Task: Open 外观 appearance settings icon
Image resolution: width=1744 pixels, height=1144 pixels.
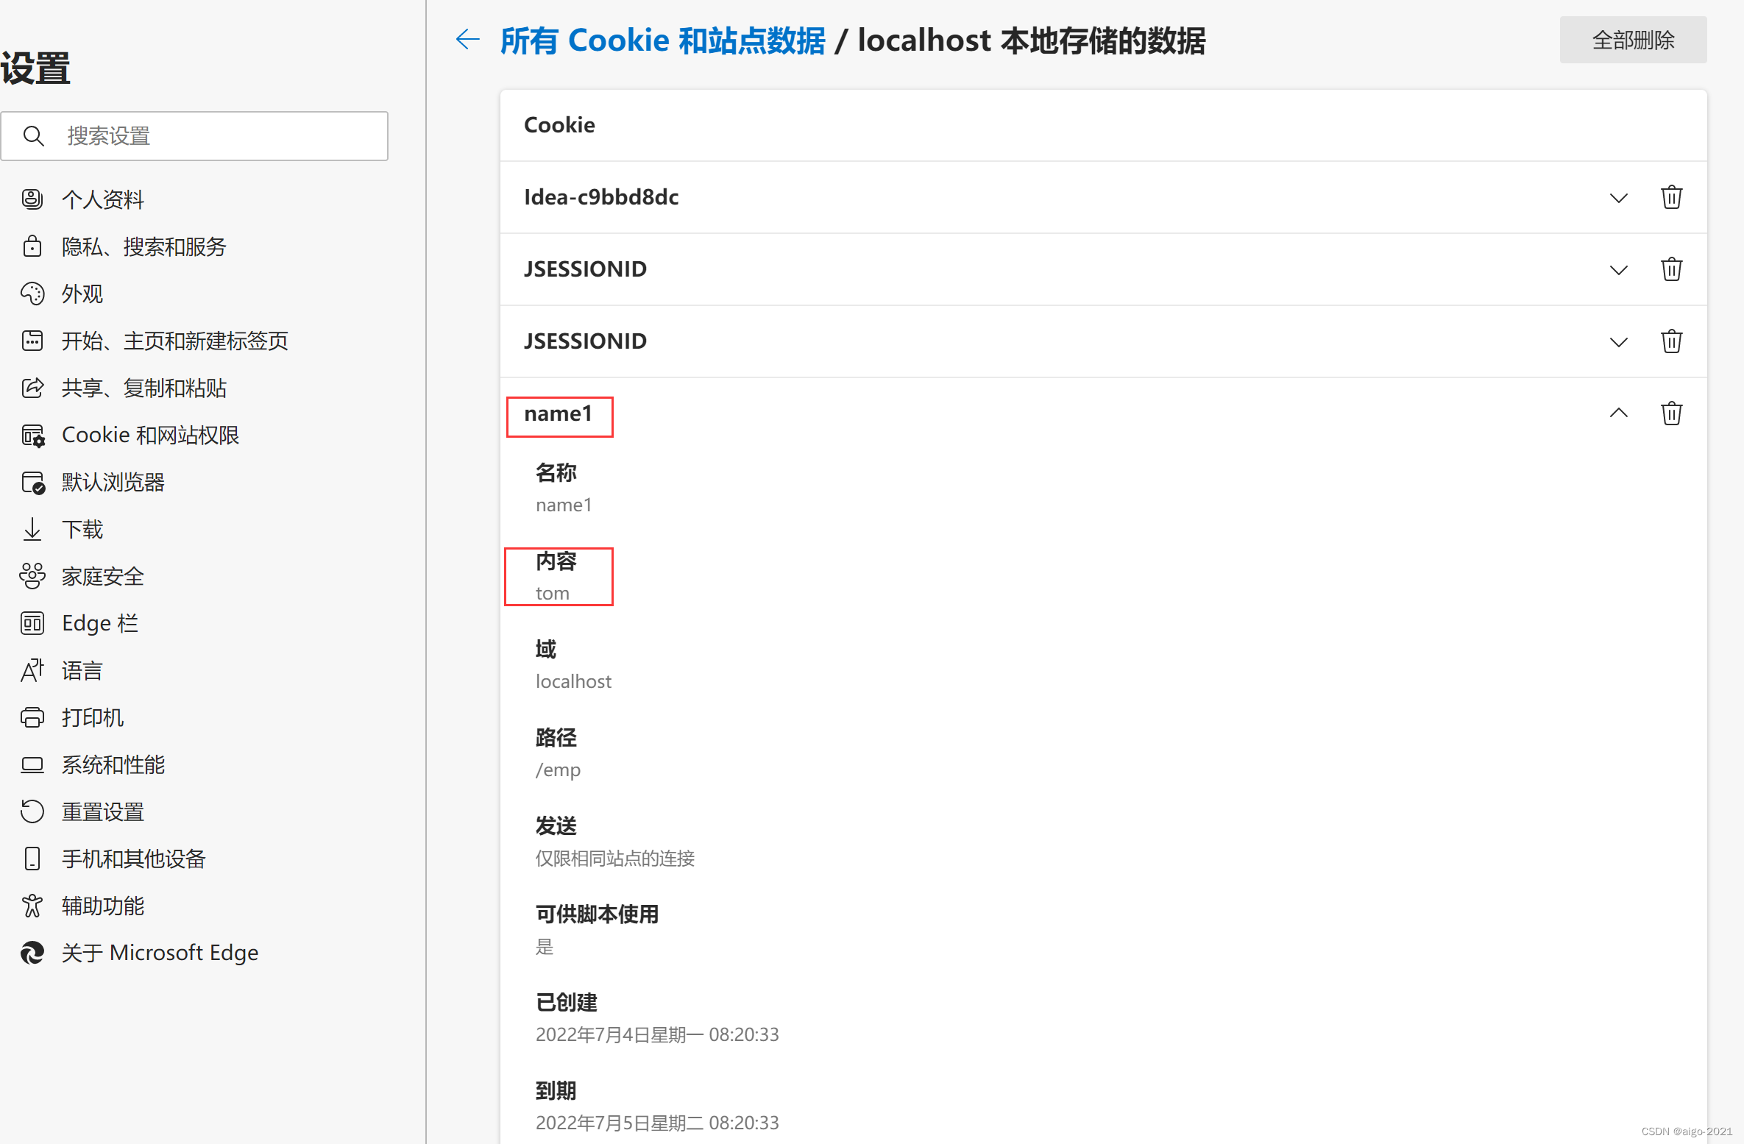Action: pos(32,294)
